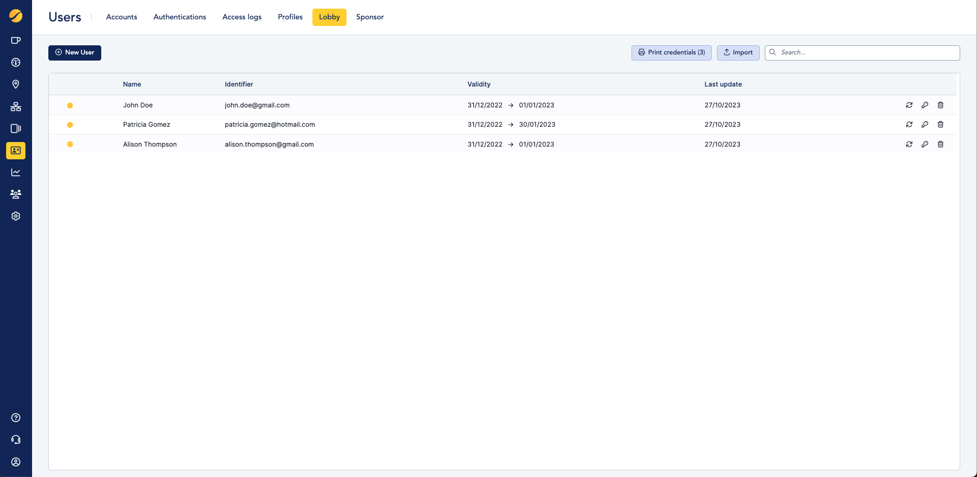Click the refresh icon for John Doe
Viewport: 977px width, 477px height.
tap(909, 105)
